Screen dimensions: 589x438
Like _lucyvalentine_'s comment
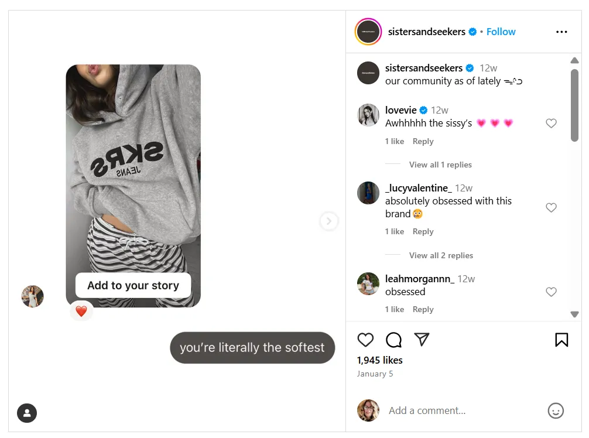(x=551, y=208)
